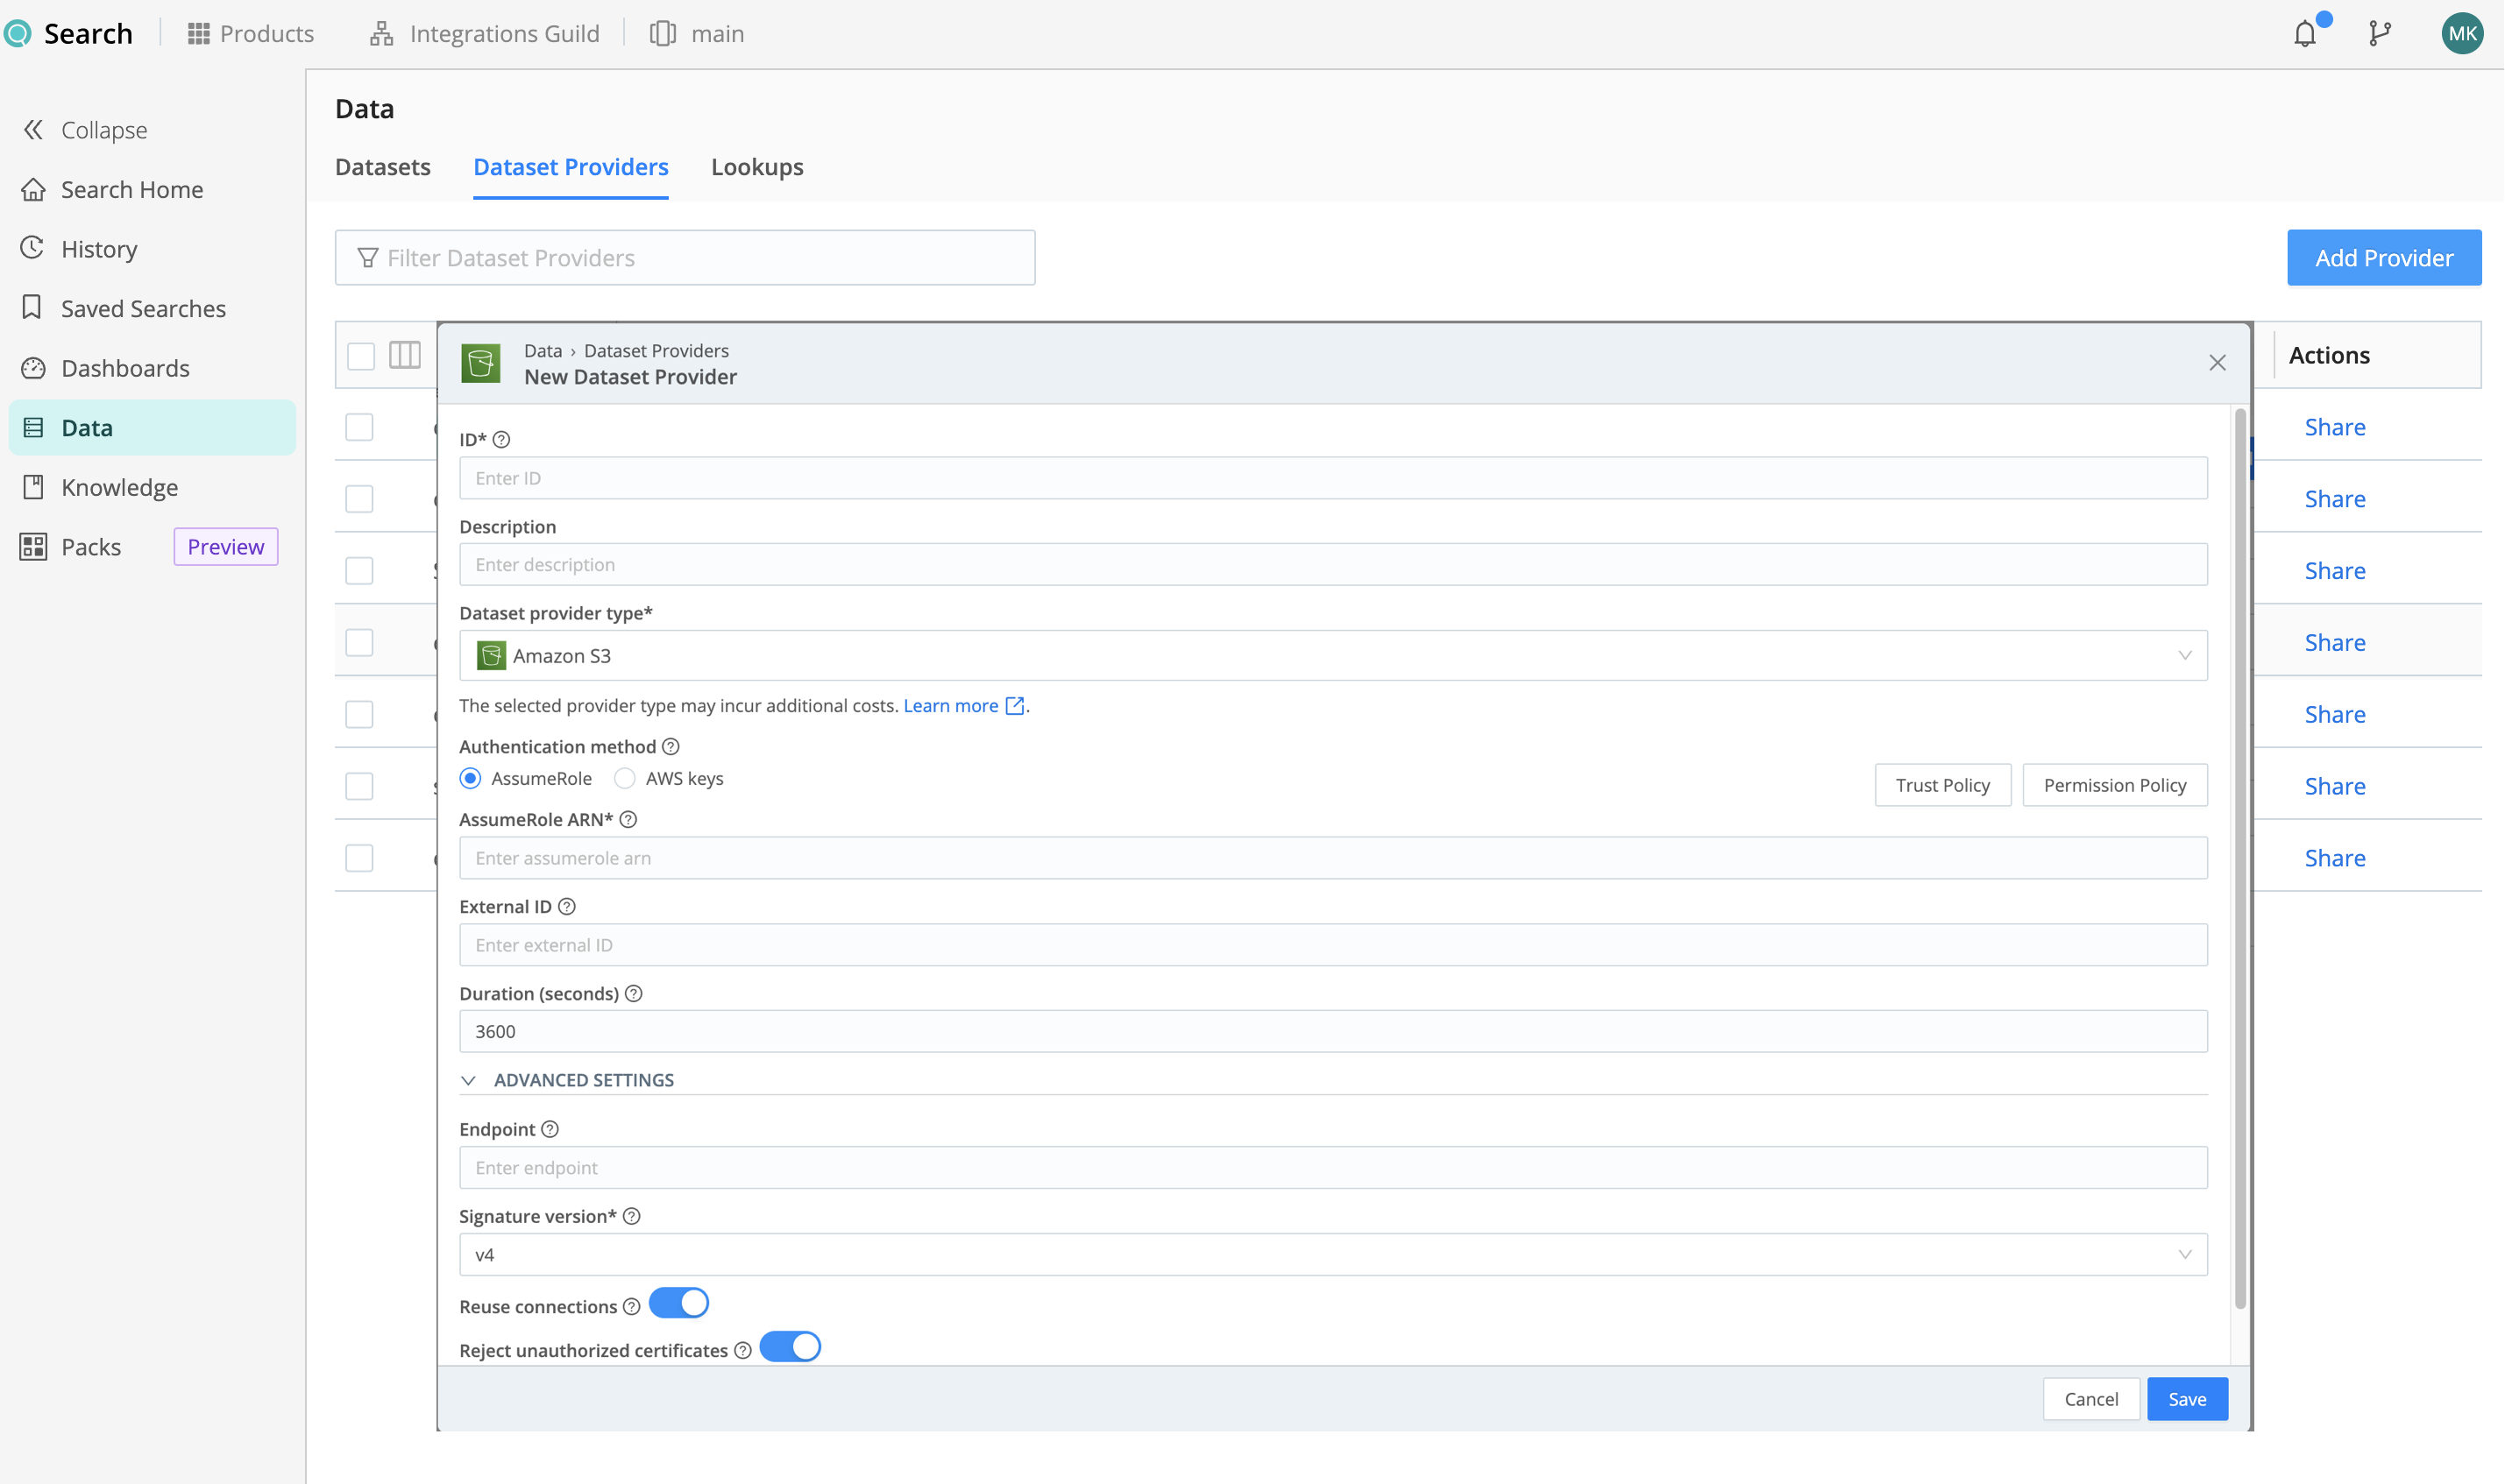The width and height of the screenshot is (2505, 1484).
Task: Open the column settings icon in the table header
Action: [x=404, y=355]
